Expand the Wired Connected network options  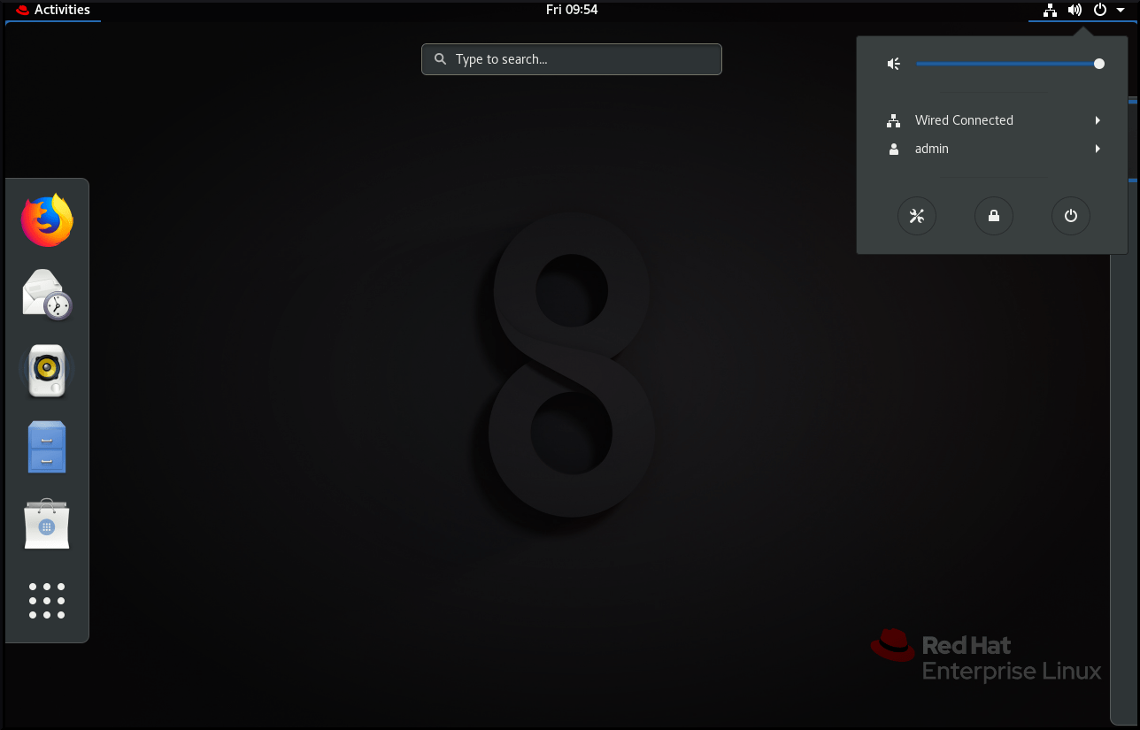(1098, 120)
